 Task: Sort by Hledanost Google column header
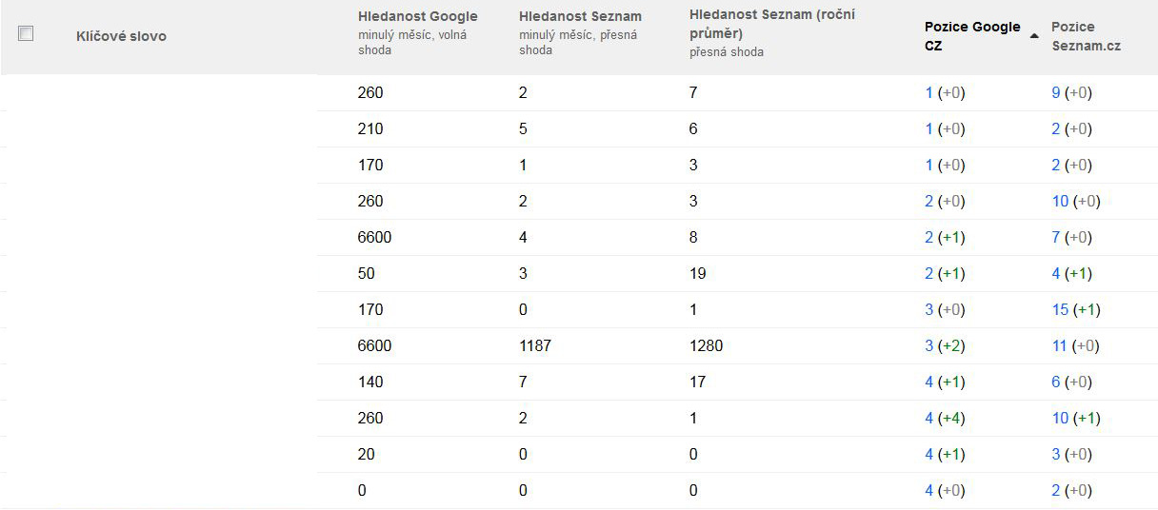tap(417, 16)
